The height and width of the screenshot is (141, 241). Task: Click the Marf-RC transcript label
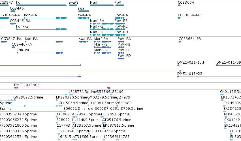click(97, 32)
